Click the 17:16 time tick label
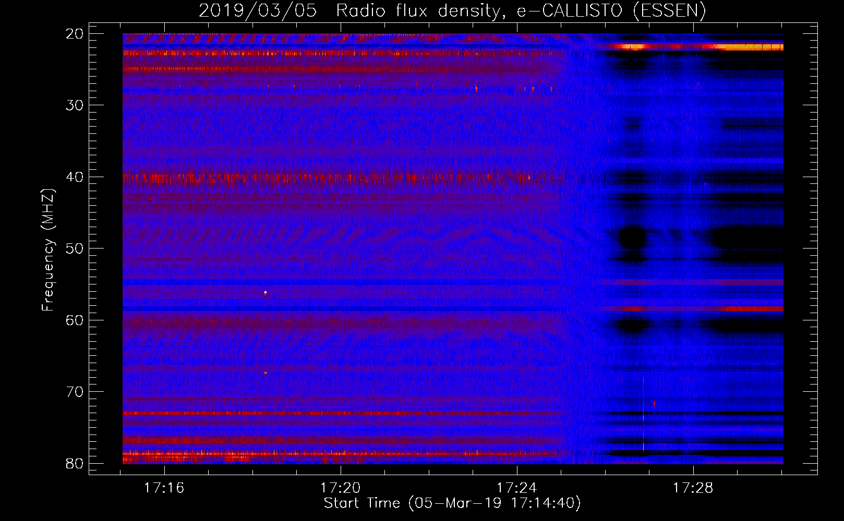The height and width of the screenshot is (521, 844). pos(164,488)
